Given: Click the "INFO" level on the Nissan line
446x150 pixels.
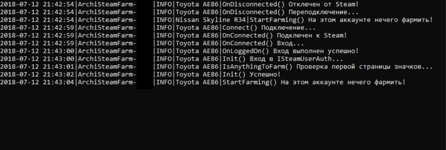Looking at the screenshot, I should (164, 20).
